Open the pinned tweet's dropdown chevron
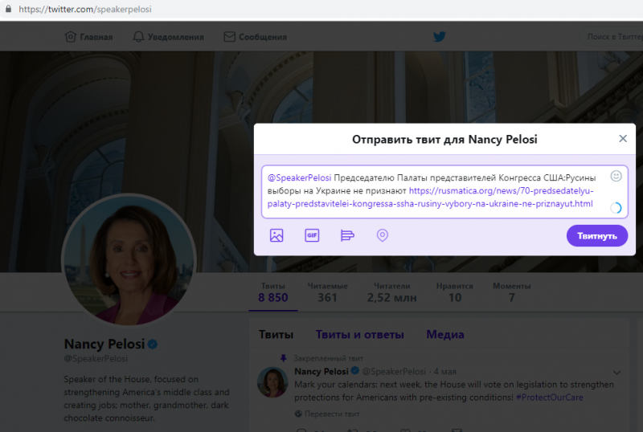Image resolution: width=643 pixels, height=432 pixels. click(616, 372)
